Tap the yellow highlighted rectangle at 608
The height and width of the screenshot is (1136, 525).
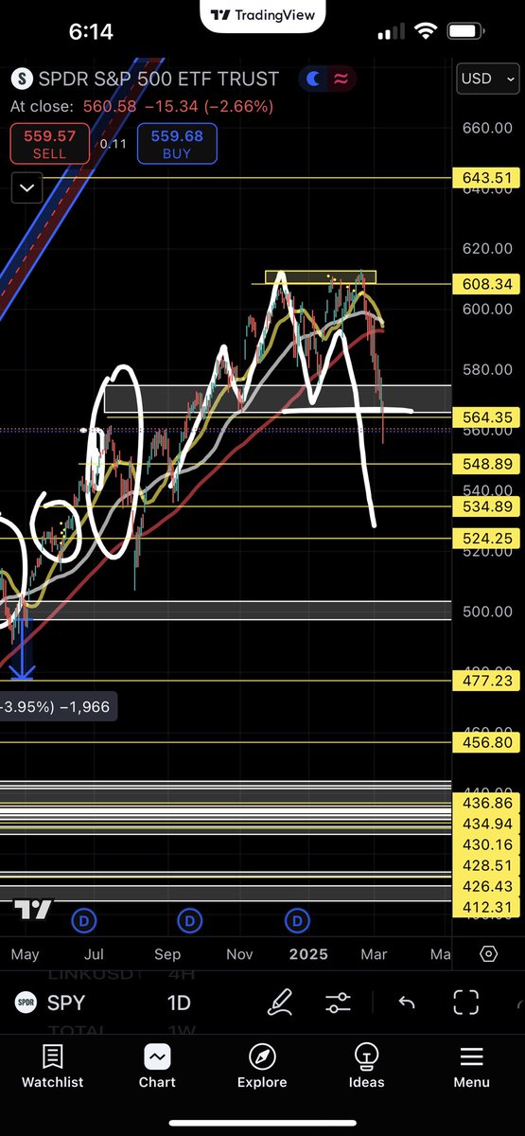coord(321,277)
